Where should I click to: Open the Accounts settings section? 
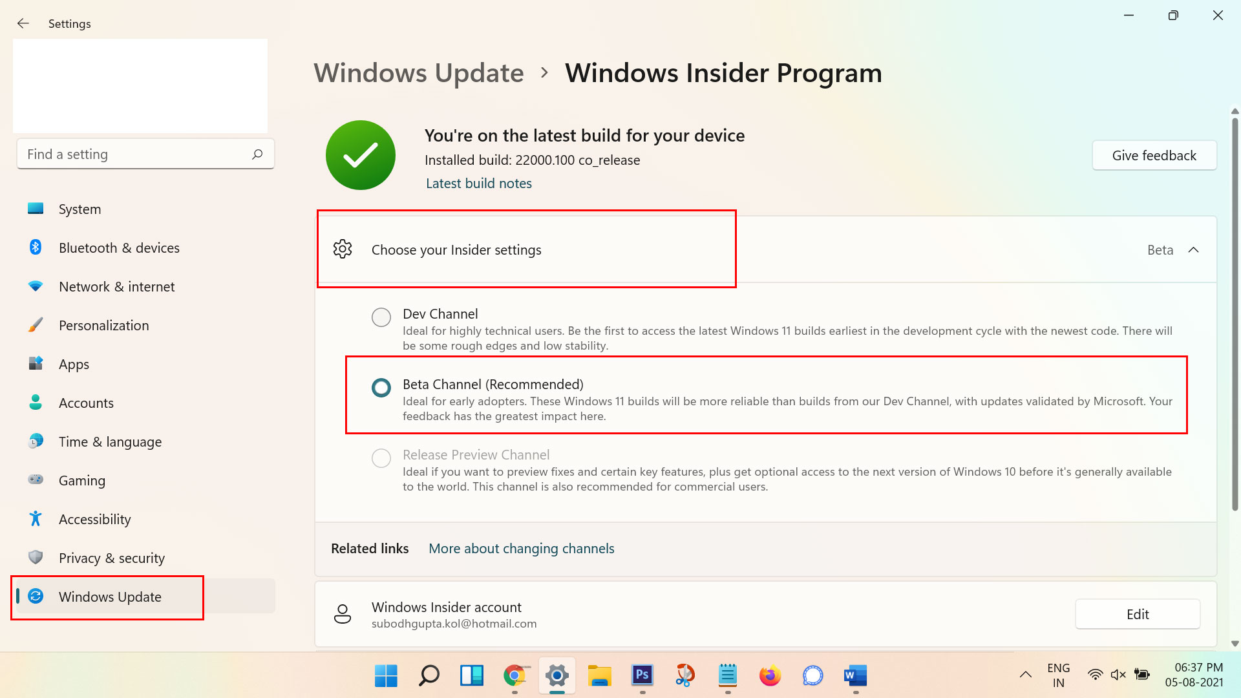86,403
